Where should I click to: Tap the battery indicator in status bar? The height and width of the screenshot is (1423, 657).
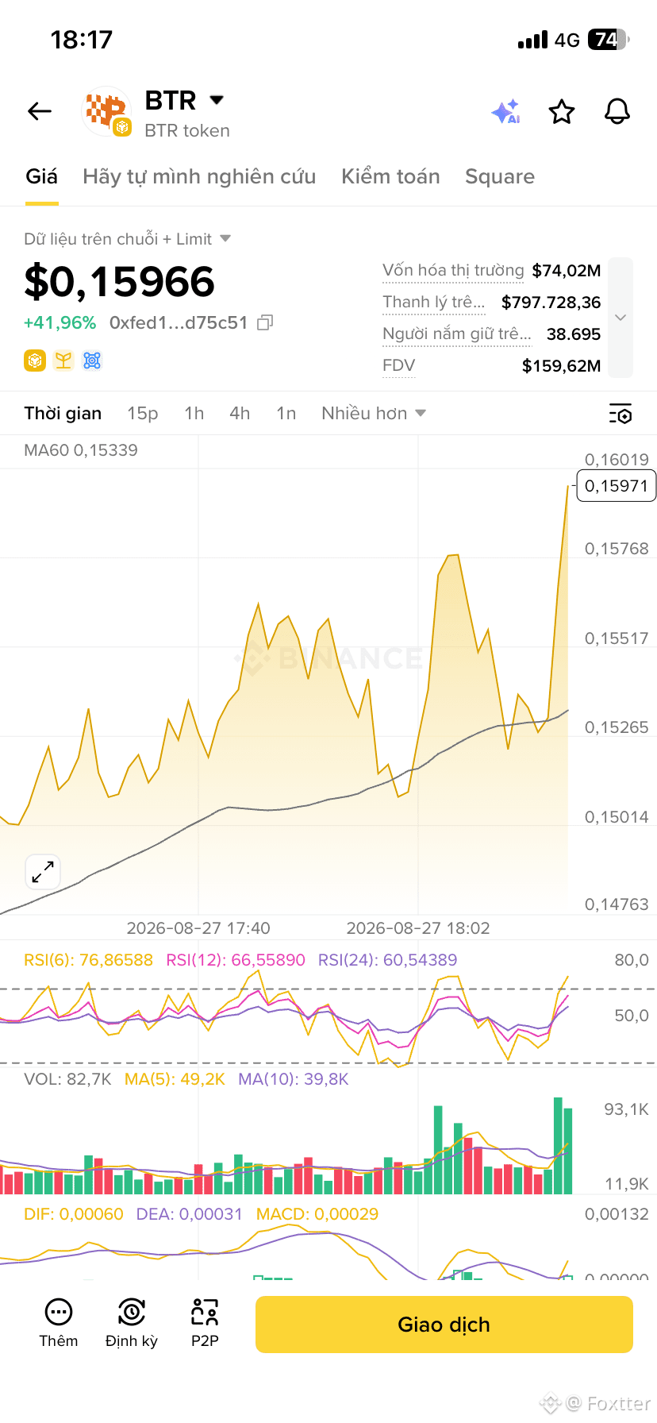click(608, 40)
